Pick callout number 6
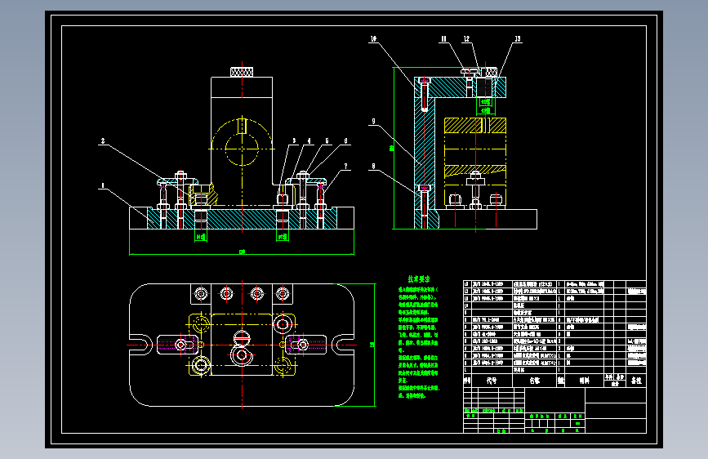This screenshot has height=459, width=708. pyautogui.click(x=346, y=141)
